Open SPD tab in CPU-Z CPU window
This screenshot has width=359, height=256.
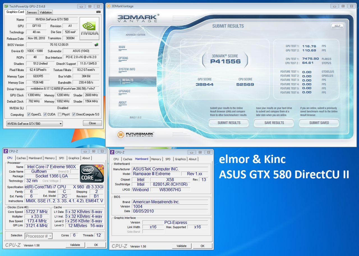pyautogui.click(x=61, y=158)
